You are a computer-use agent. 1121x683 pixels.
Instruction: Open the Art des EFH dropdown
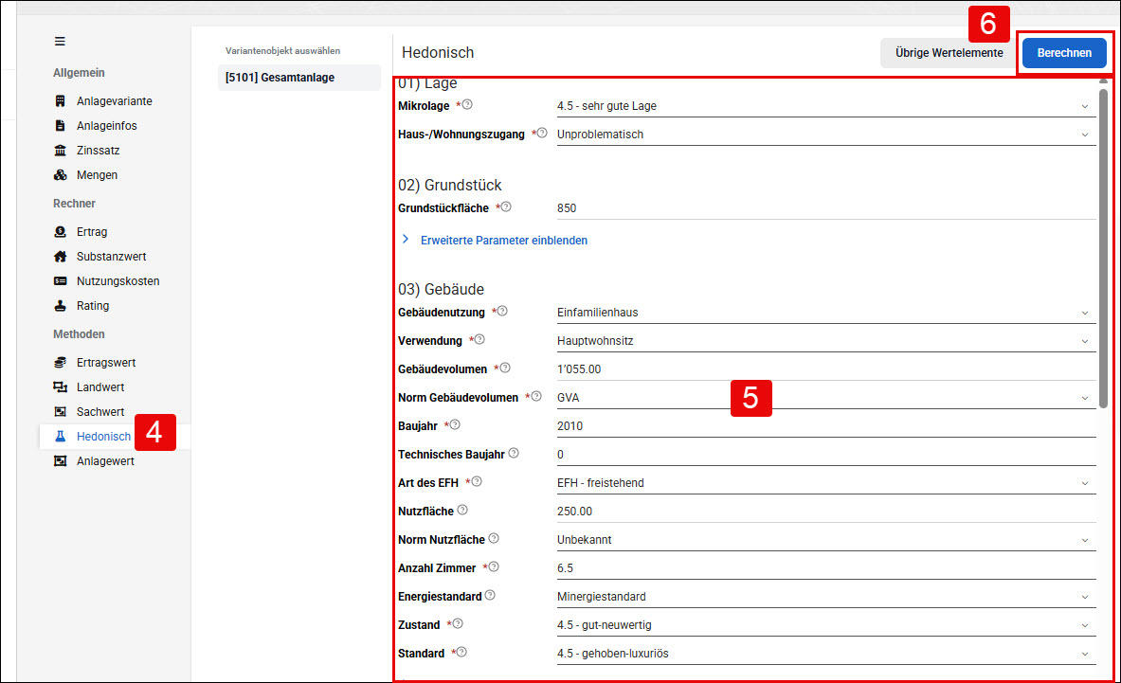point(825,483)
